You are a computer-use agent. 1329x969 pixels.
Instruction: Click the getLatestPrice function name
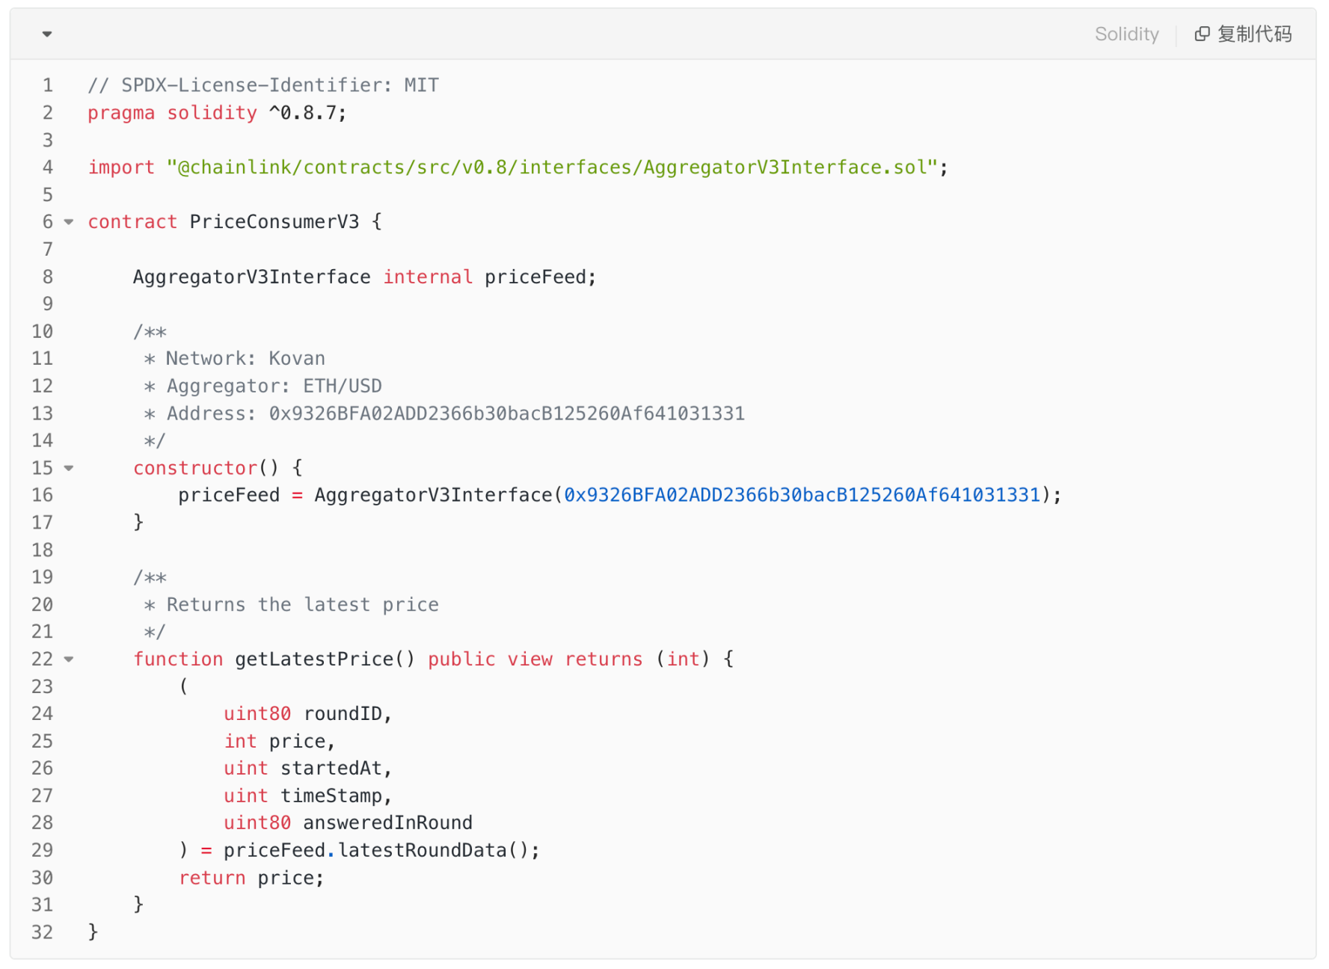pyautogui.click(x=314, y=659)
